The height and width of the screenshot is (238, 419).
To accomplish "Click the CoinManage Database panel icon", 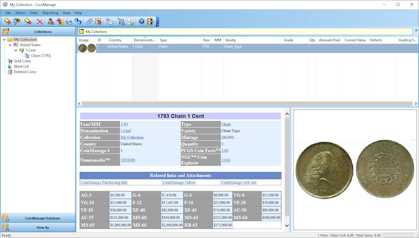I will (5, 218).
